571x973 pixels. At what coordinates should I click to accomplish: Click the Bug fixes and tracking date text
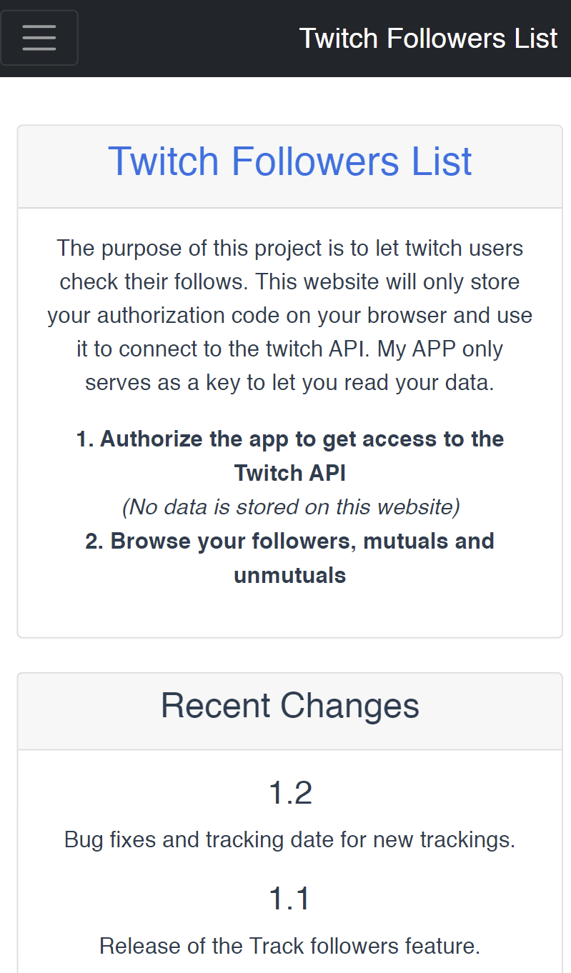click(x=290, y=839)
